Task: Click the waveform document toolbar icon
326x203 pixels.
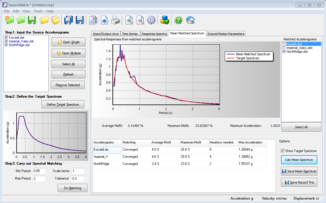Action: pos(104,20)
